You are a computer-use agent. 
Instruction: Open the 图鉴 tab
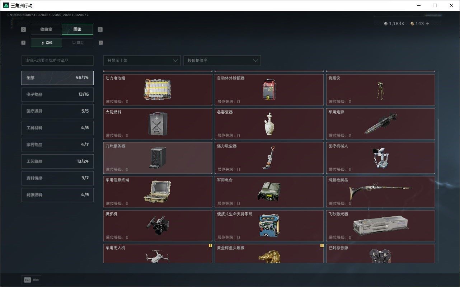pyautogui.click(x=78, y=29)
